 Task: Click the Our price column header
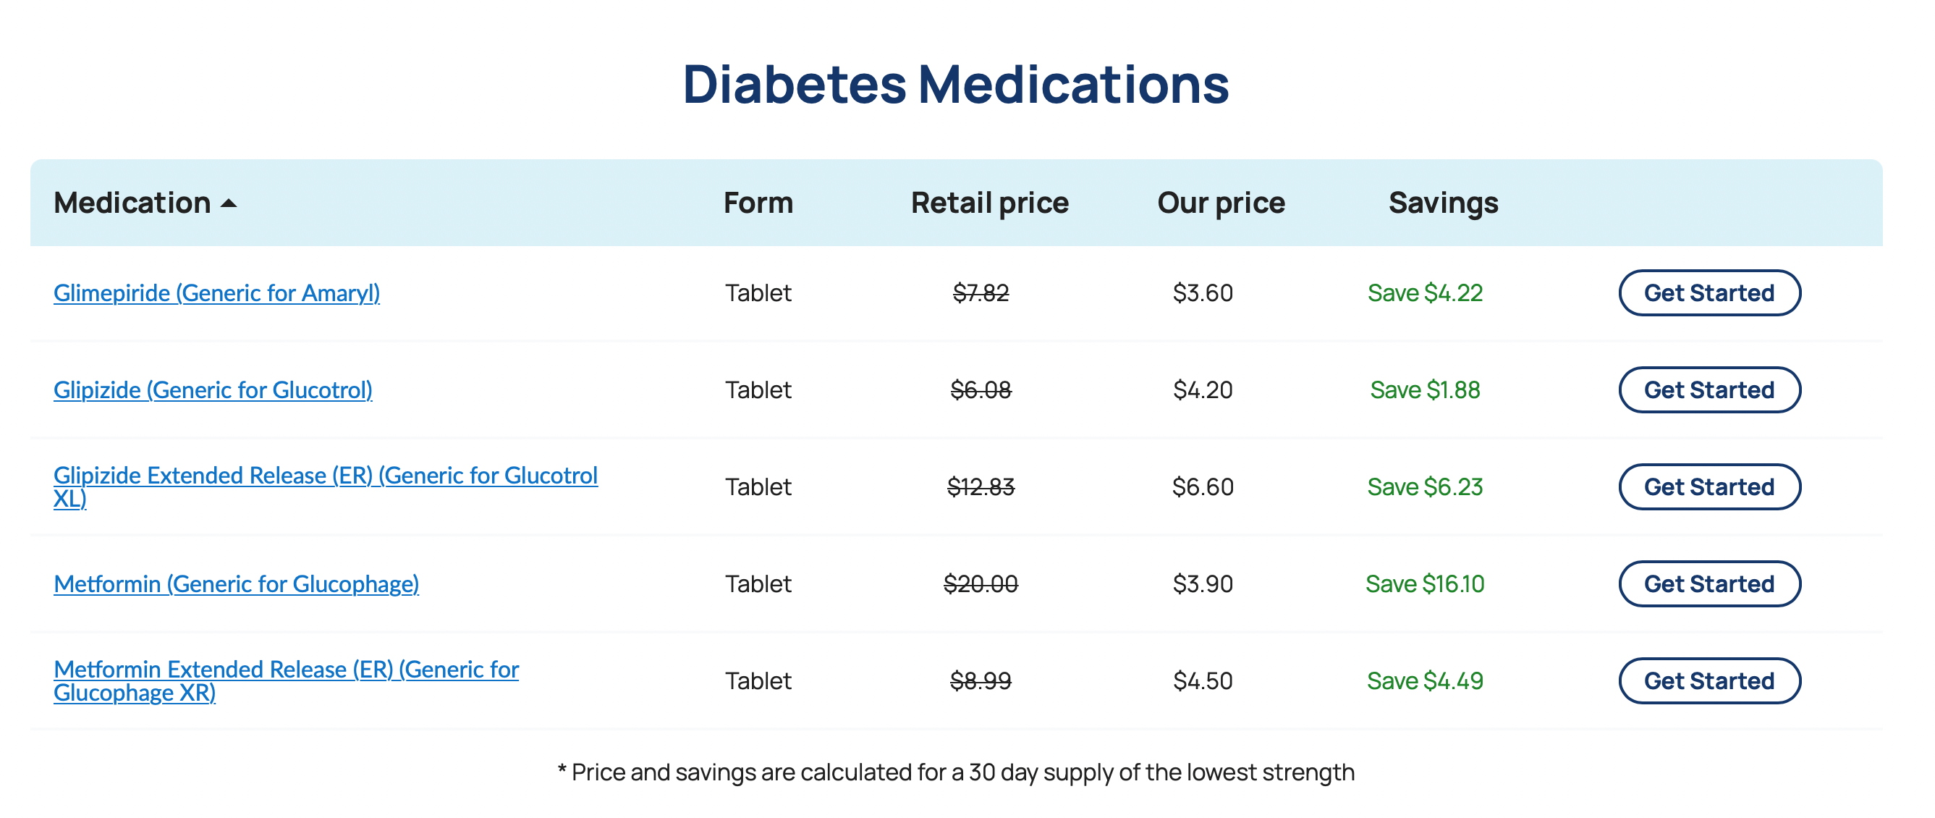tap(1221, 203)
